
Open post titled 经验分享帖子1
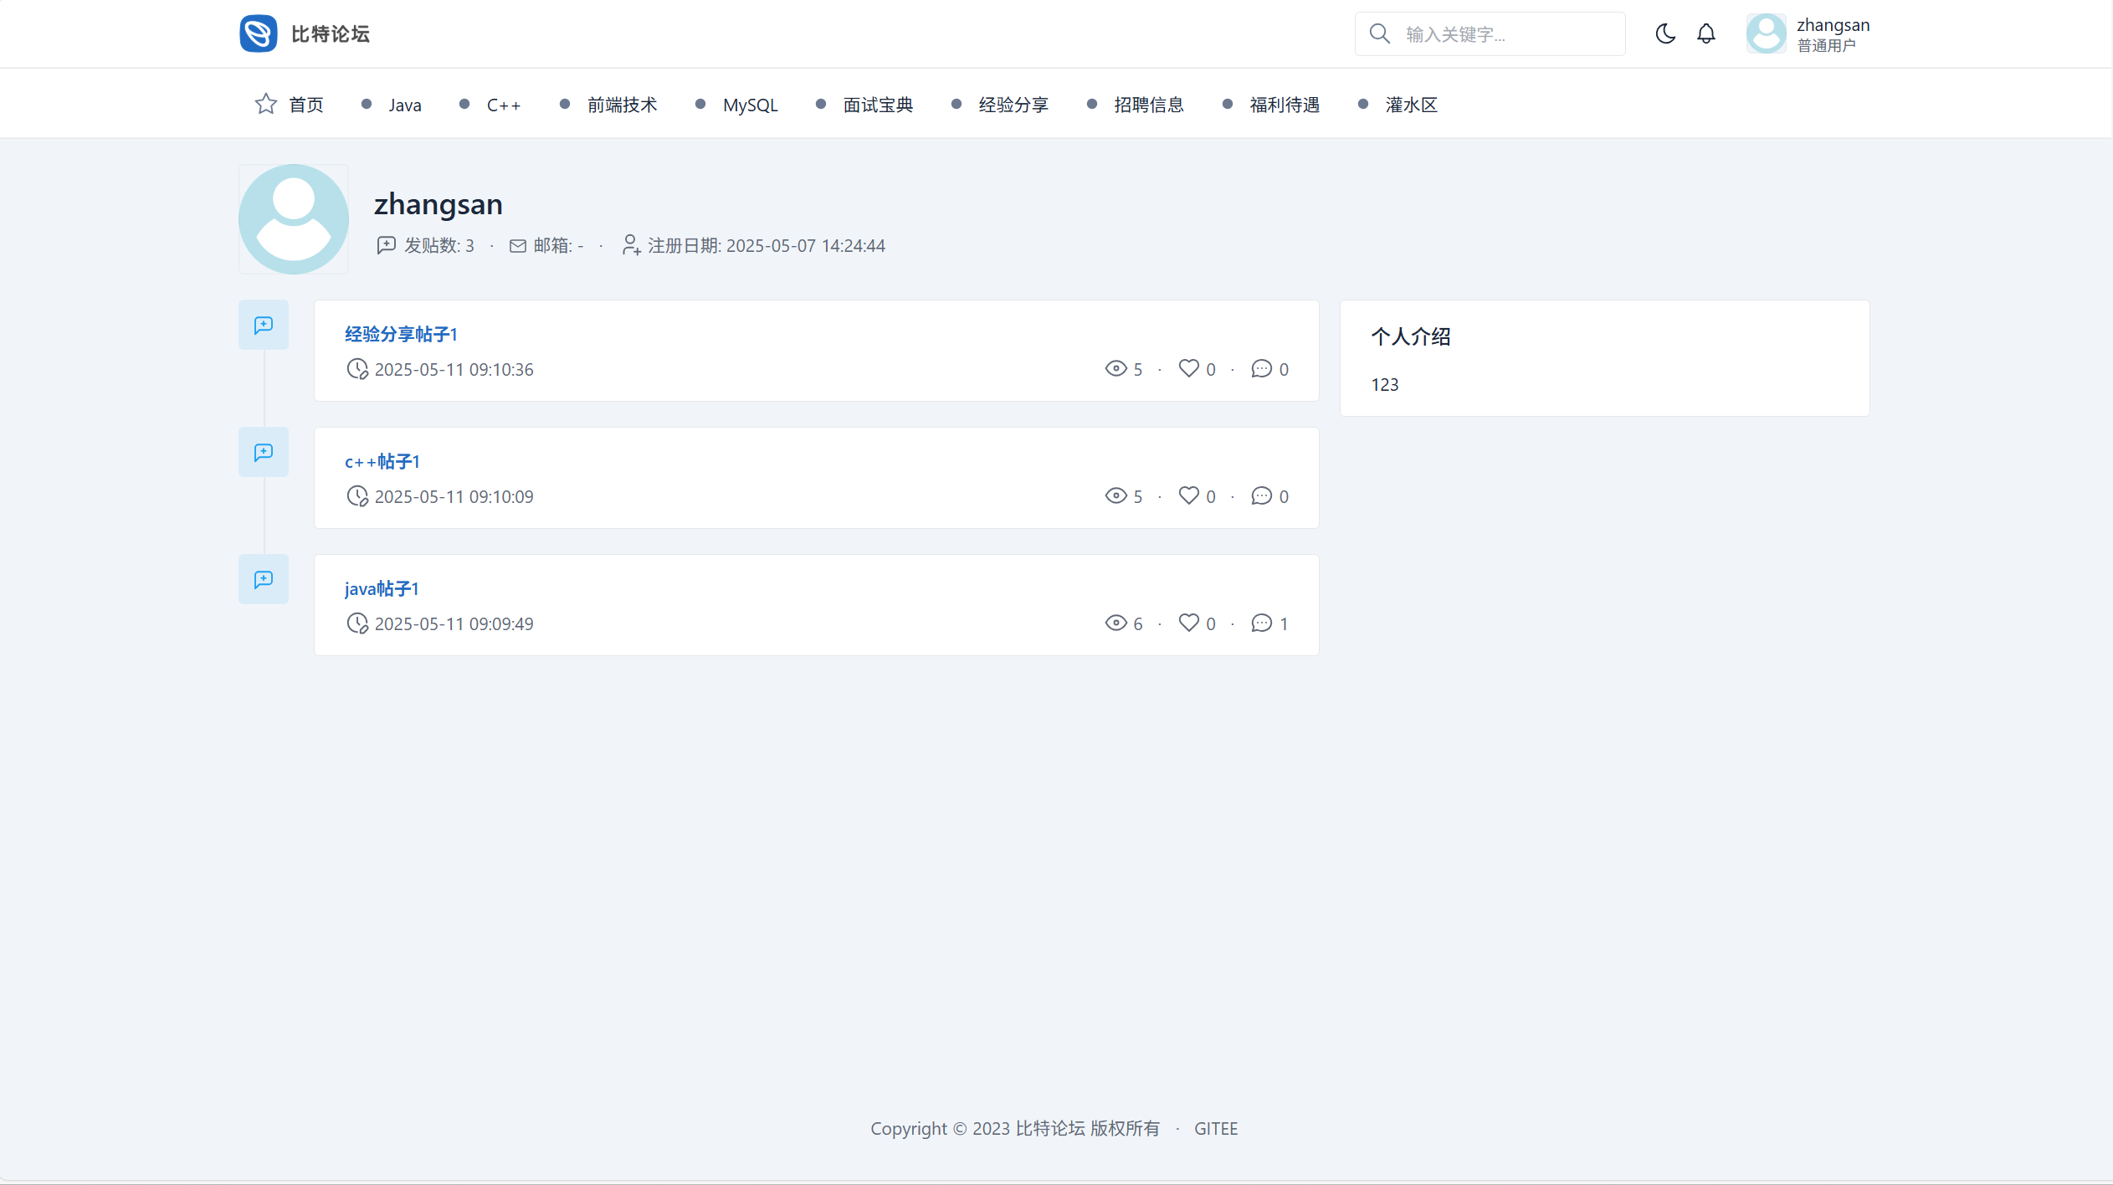point(401,334)
